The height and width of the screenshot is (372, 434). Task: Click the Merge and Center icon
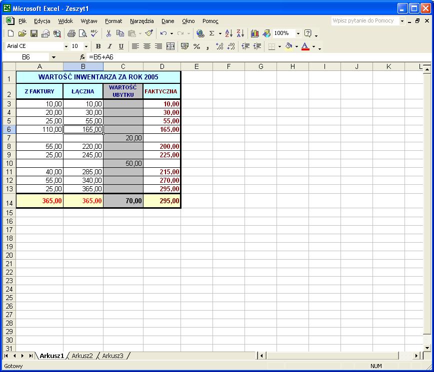tap(170, 46)
